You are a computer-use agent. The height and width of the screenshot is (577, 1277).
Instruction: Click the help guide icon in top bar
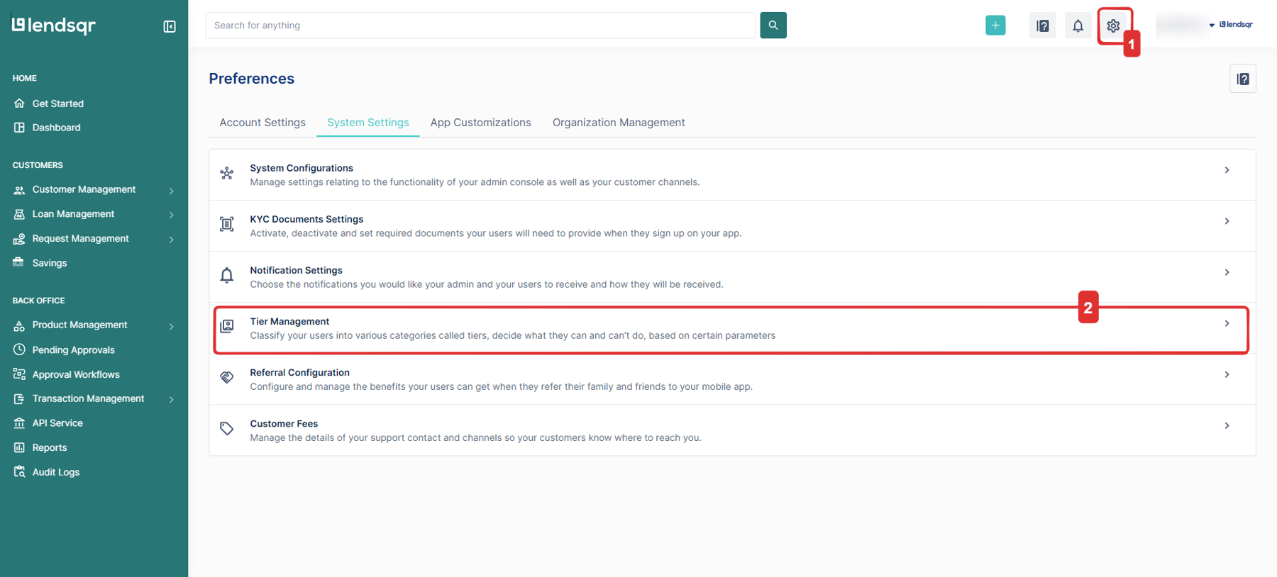[1042, 26]
